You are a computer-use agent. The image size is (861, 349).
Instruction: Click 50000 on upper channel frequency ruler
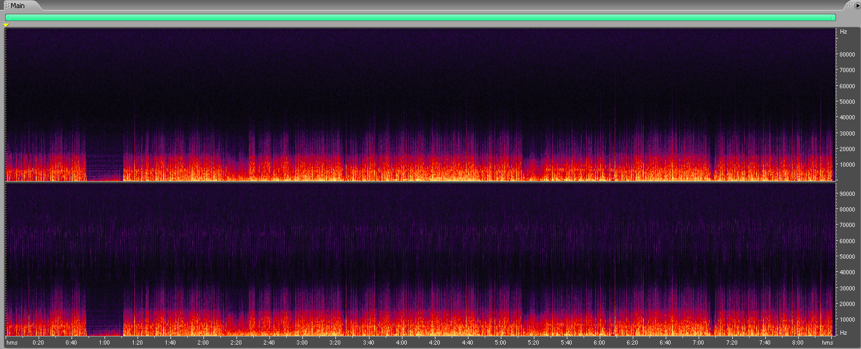[x=847, y=102]
